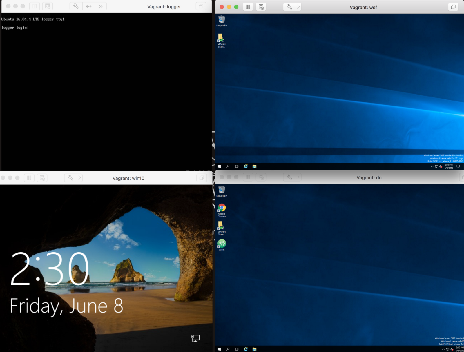Select Recycle Bin on the wef desktop

[222, 21]
